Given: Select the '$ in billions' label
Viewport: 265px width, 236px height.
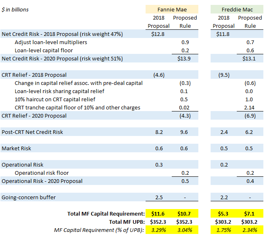Looking at the screenshot, I should point(16,9).
